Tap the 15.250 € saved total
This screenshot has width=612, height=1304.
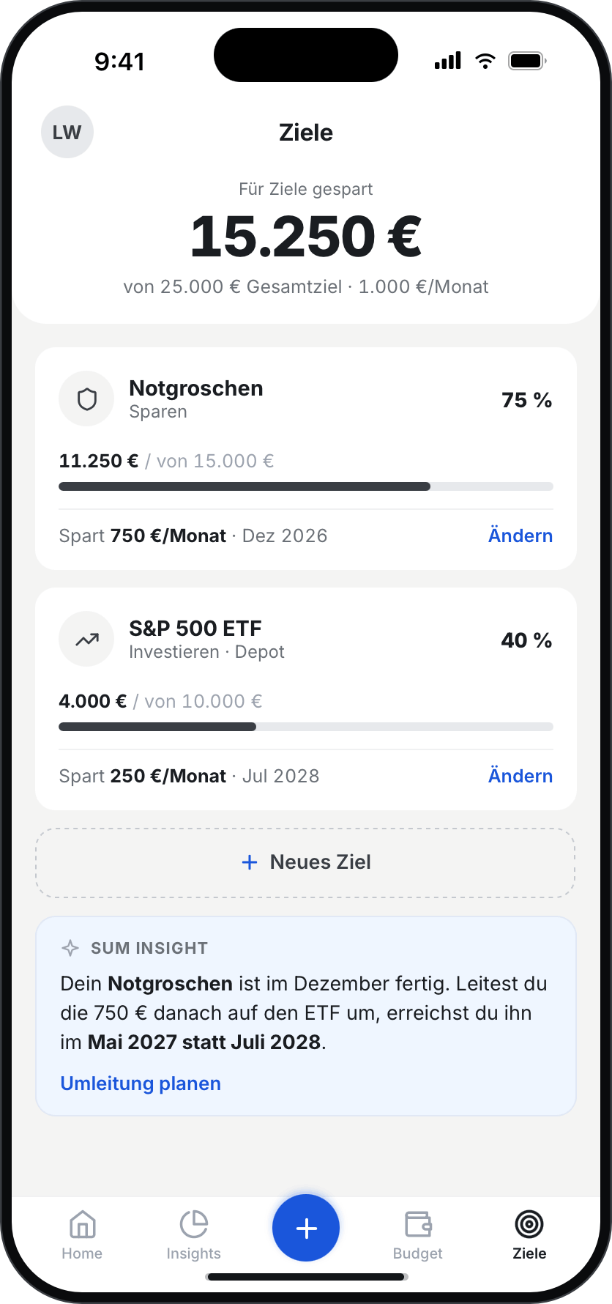[306, 237]
